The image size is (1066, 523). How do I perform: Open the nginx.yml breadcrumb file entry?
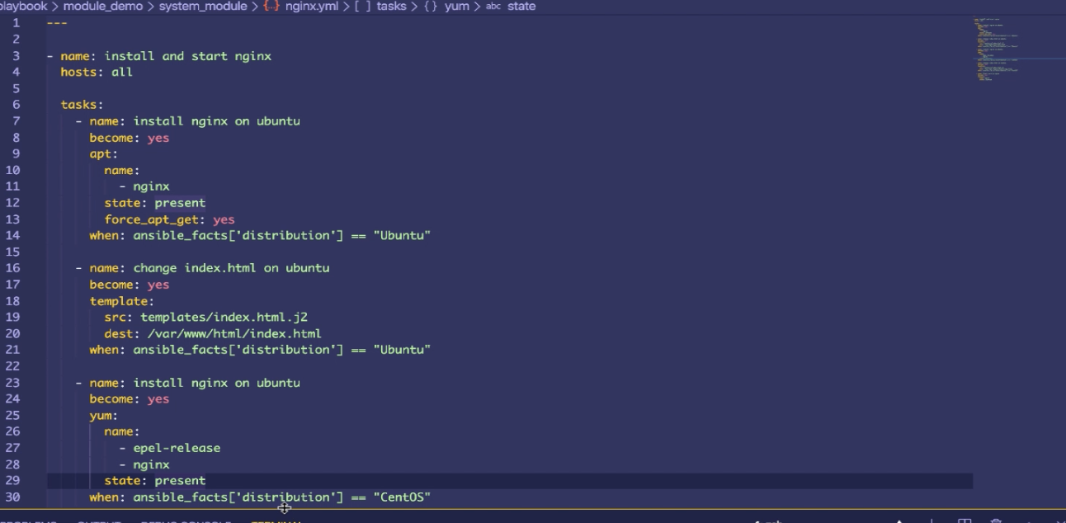coord(312,7)
